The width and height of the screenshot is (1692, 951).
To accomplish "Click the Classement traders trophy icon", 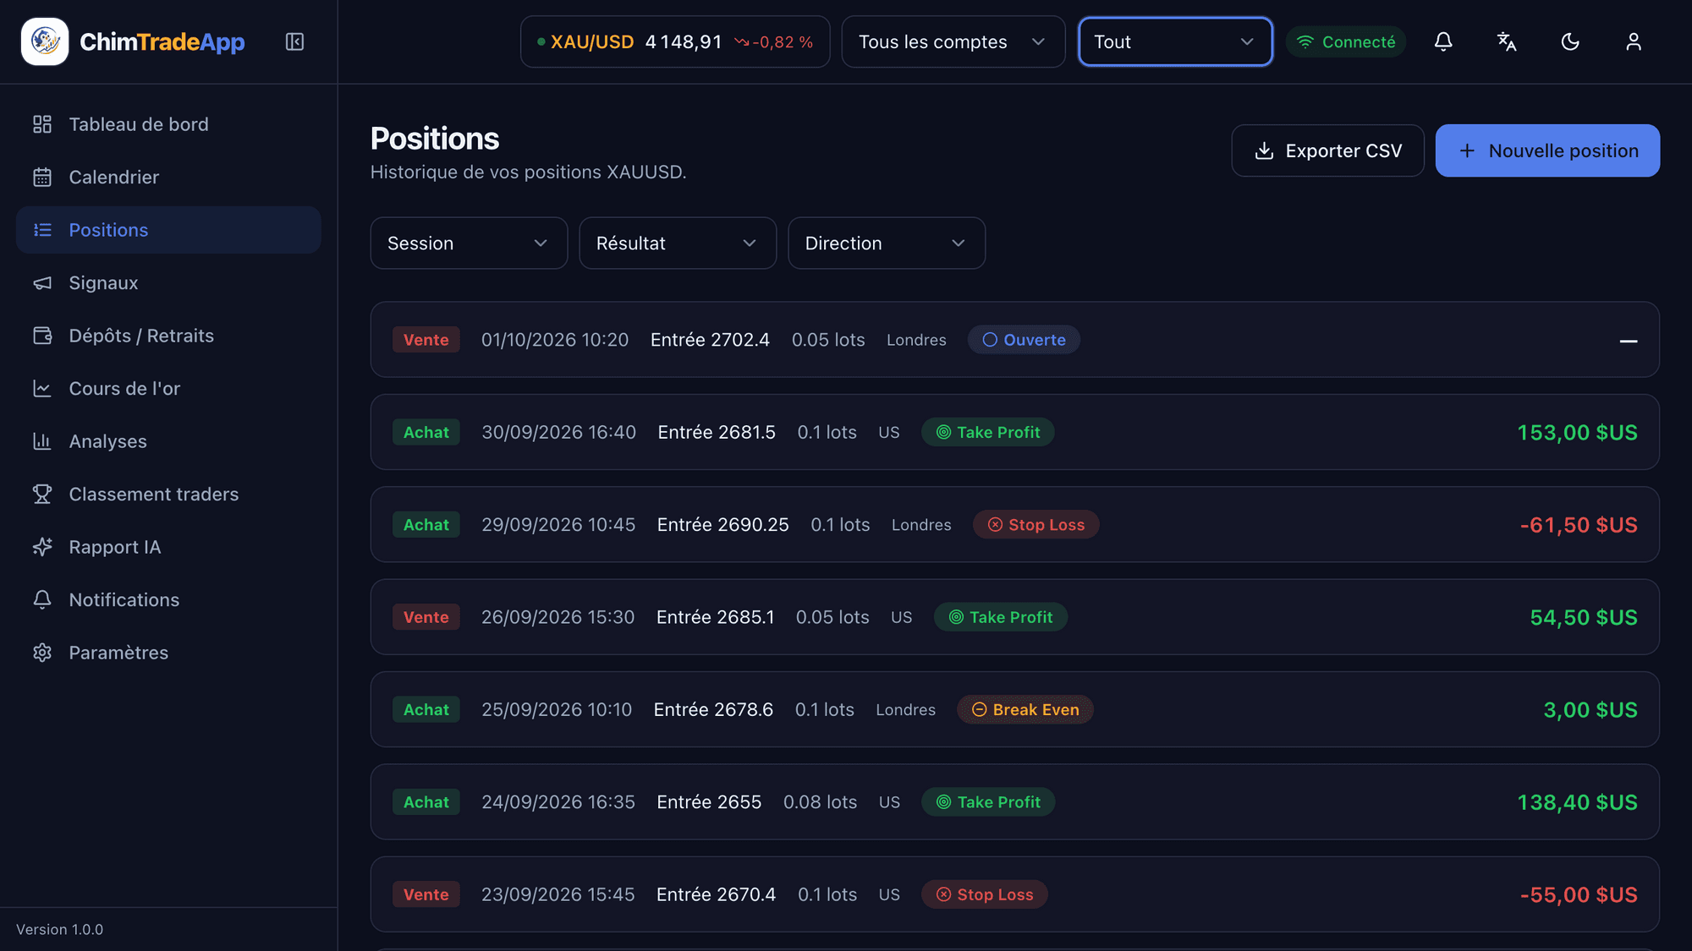I will click(42, 494).
